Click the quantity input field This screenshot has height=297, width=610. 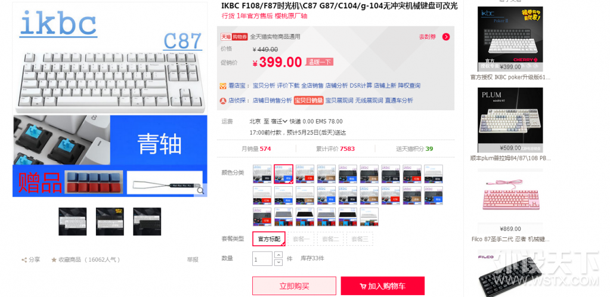pos(262,259)
